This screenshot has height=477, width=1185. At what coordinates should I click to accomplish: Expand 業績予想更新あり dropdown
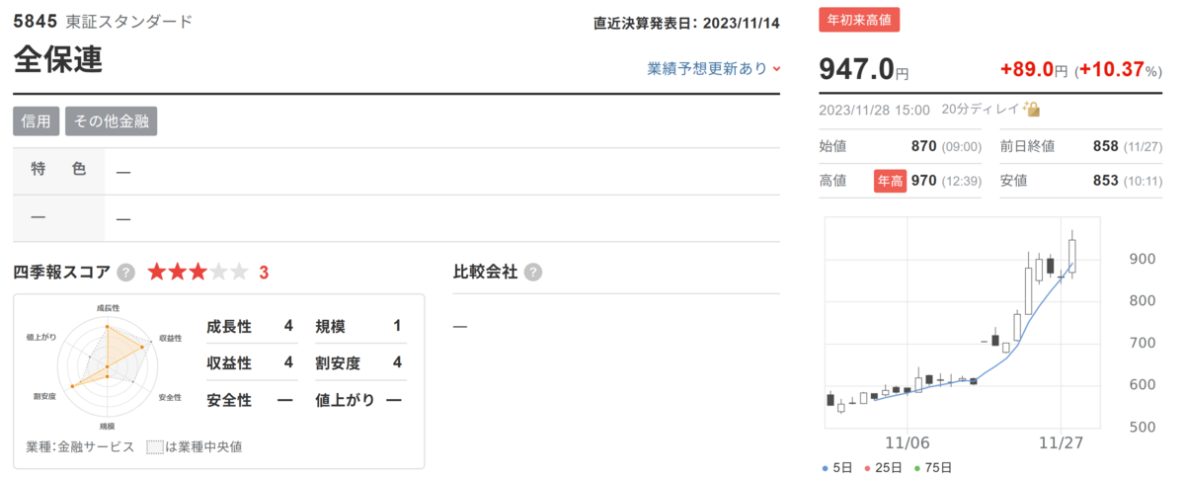point(714,68)
